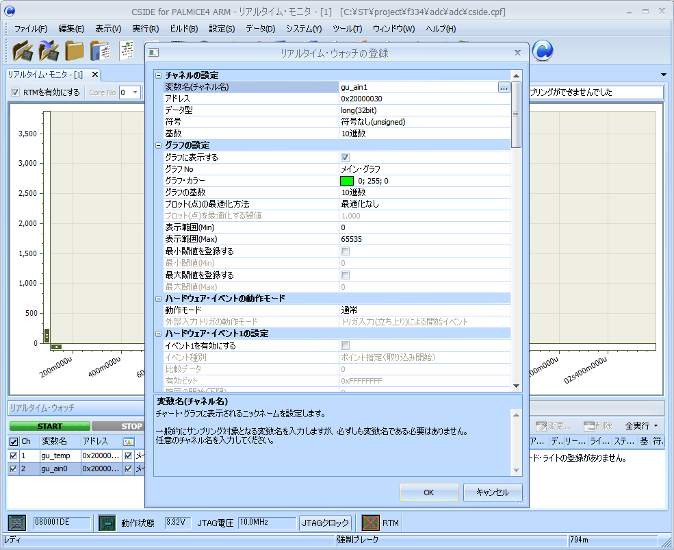674x550 pixels.
Task: Click the 変数名 column header
Action: [60, 442]
